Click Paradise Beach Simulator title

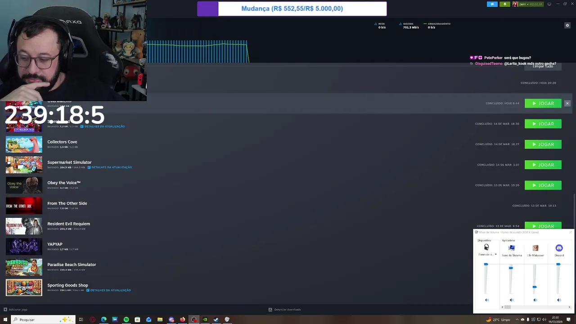[72, 265]
